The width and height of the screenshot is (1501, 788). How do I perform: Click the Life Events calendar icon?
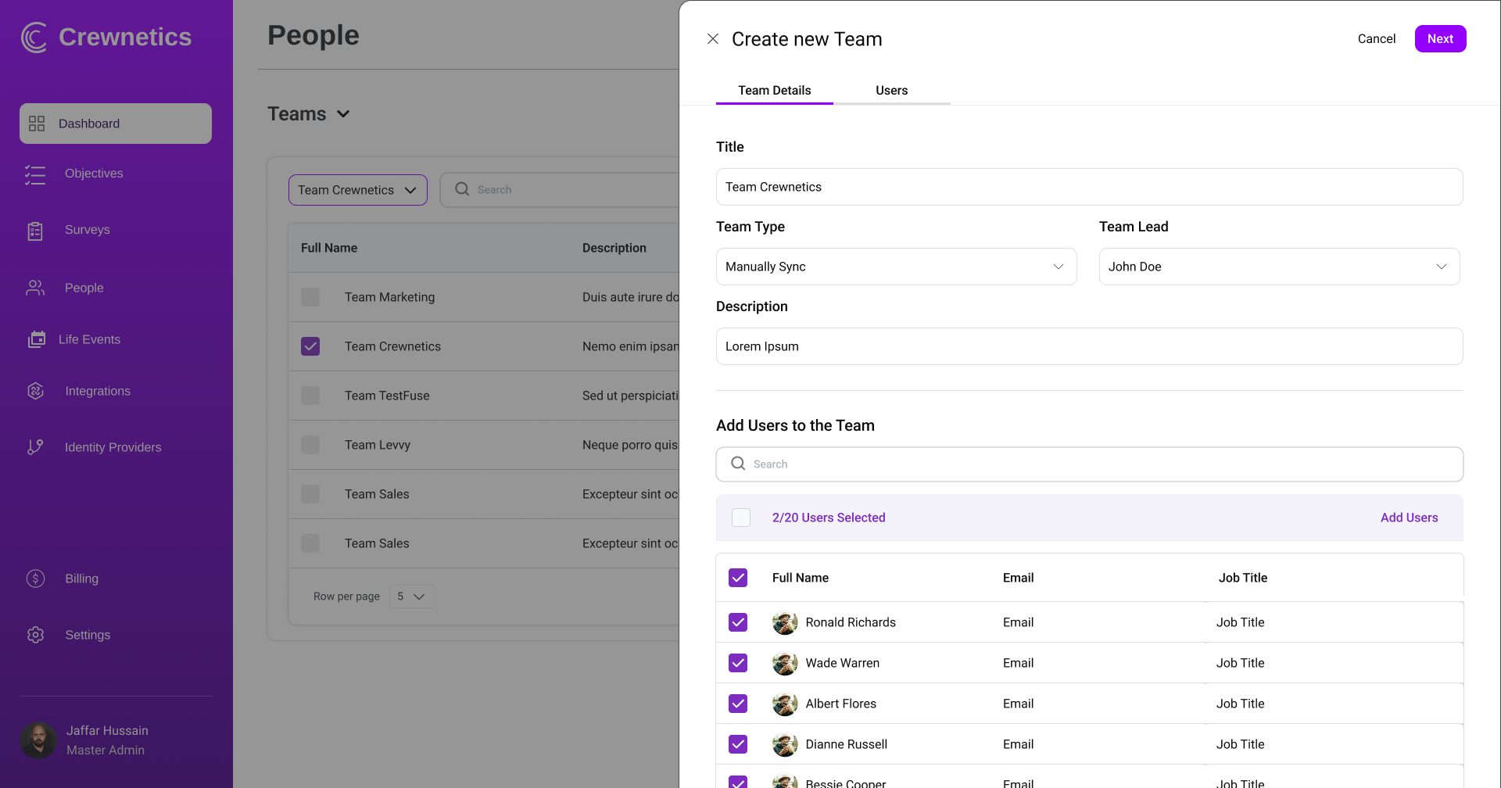click(x=37, y=339)
